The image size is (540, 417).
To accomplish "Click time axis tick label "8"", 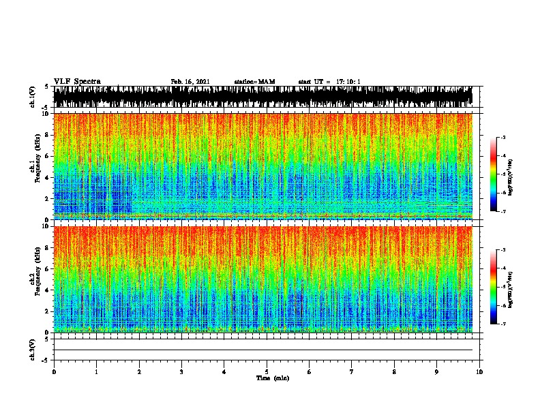I will (394, 371).
